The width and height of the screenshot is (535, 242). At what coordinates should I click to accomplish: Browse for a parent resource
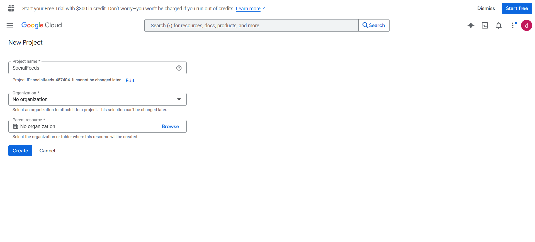tap(170, 126)
